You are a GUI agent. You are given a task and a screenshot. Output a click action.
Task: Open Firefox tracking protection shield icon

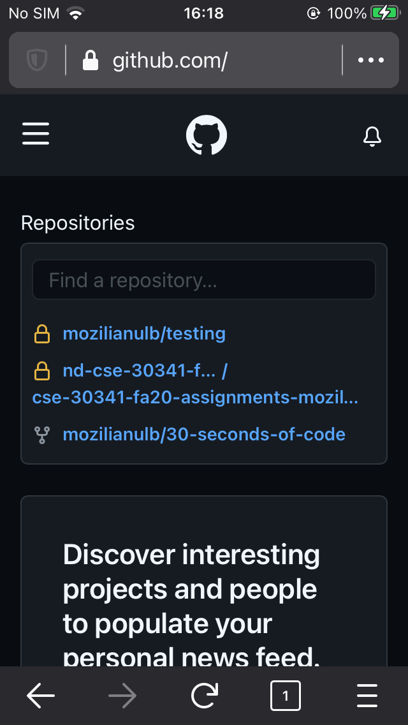point(37,60)
